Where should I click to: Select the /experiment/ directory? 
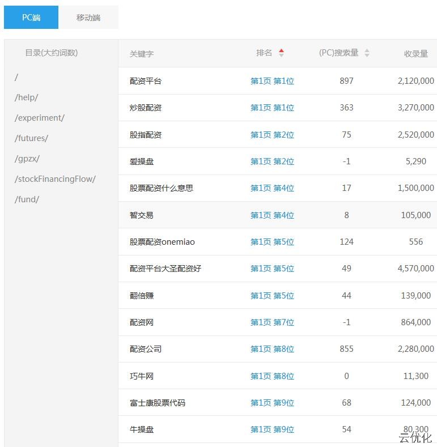click(40, 118)
